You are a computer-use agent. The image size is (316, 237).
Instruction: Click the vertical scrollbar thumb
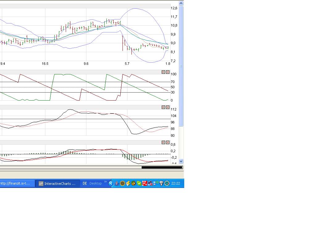coord(181,66)
